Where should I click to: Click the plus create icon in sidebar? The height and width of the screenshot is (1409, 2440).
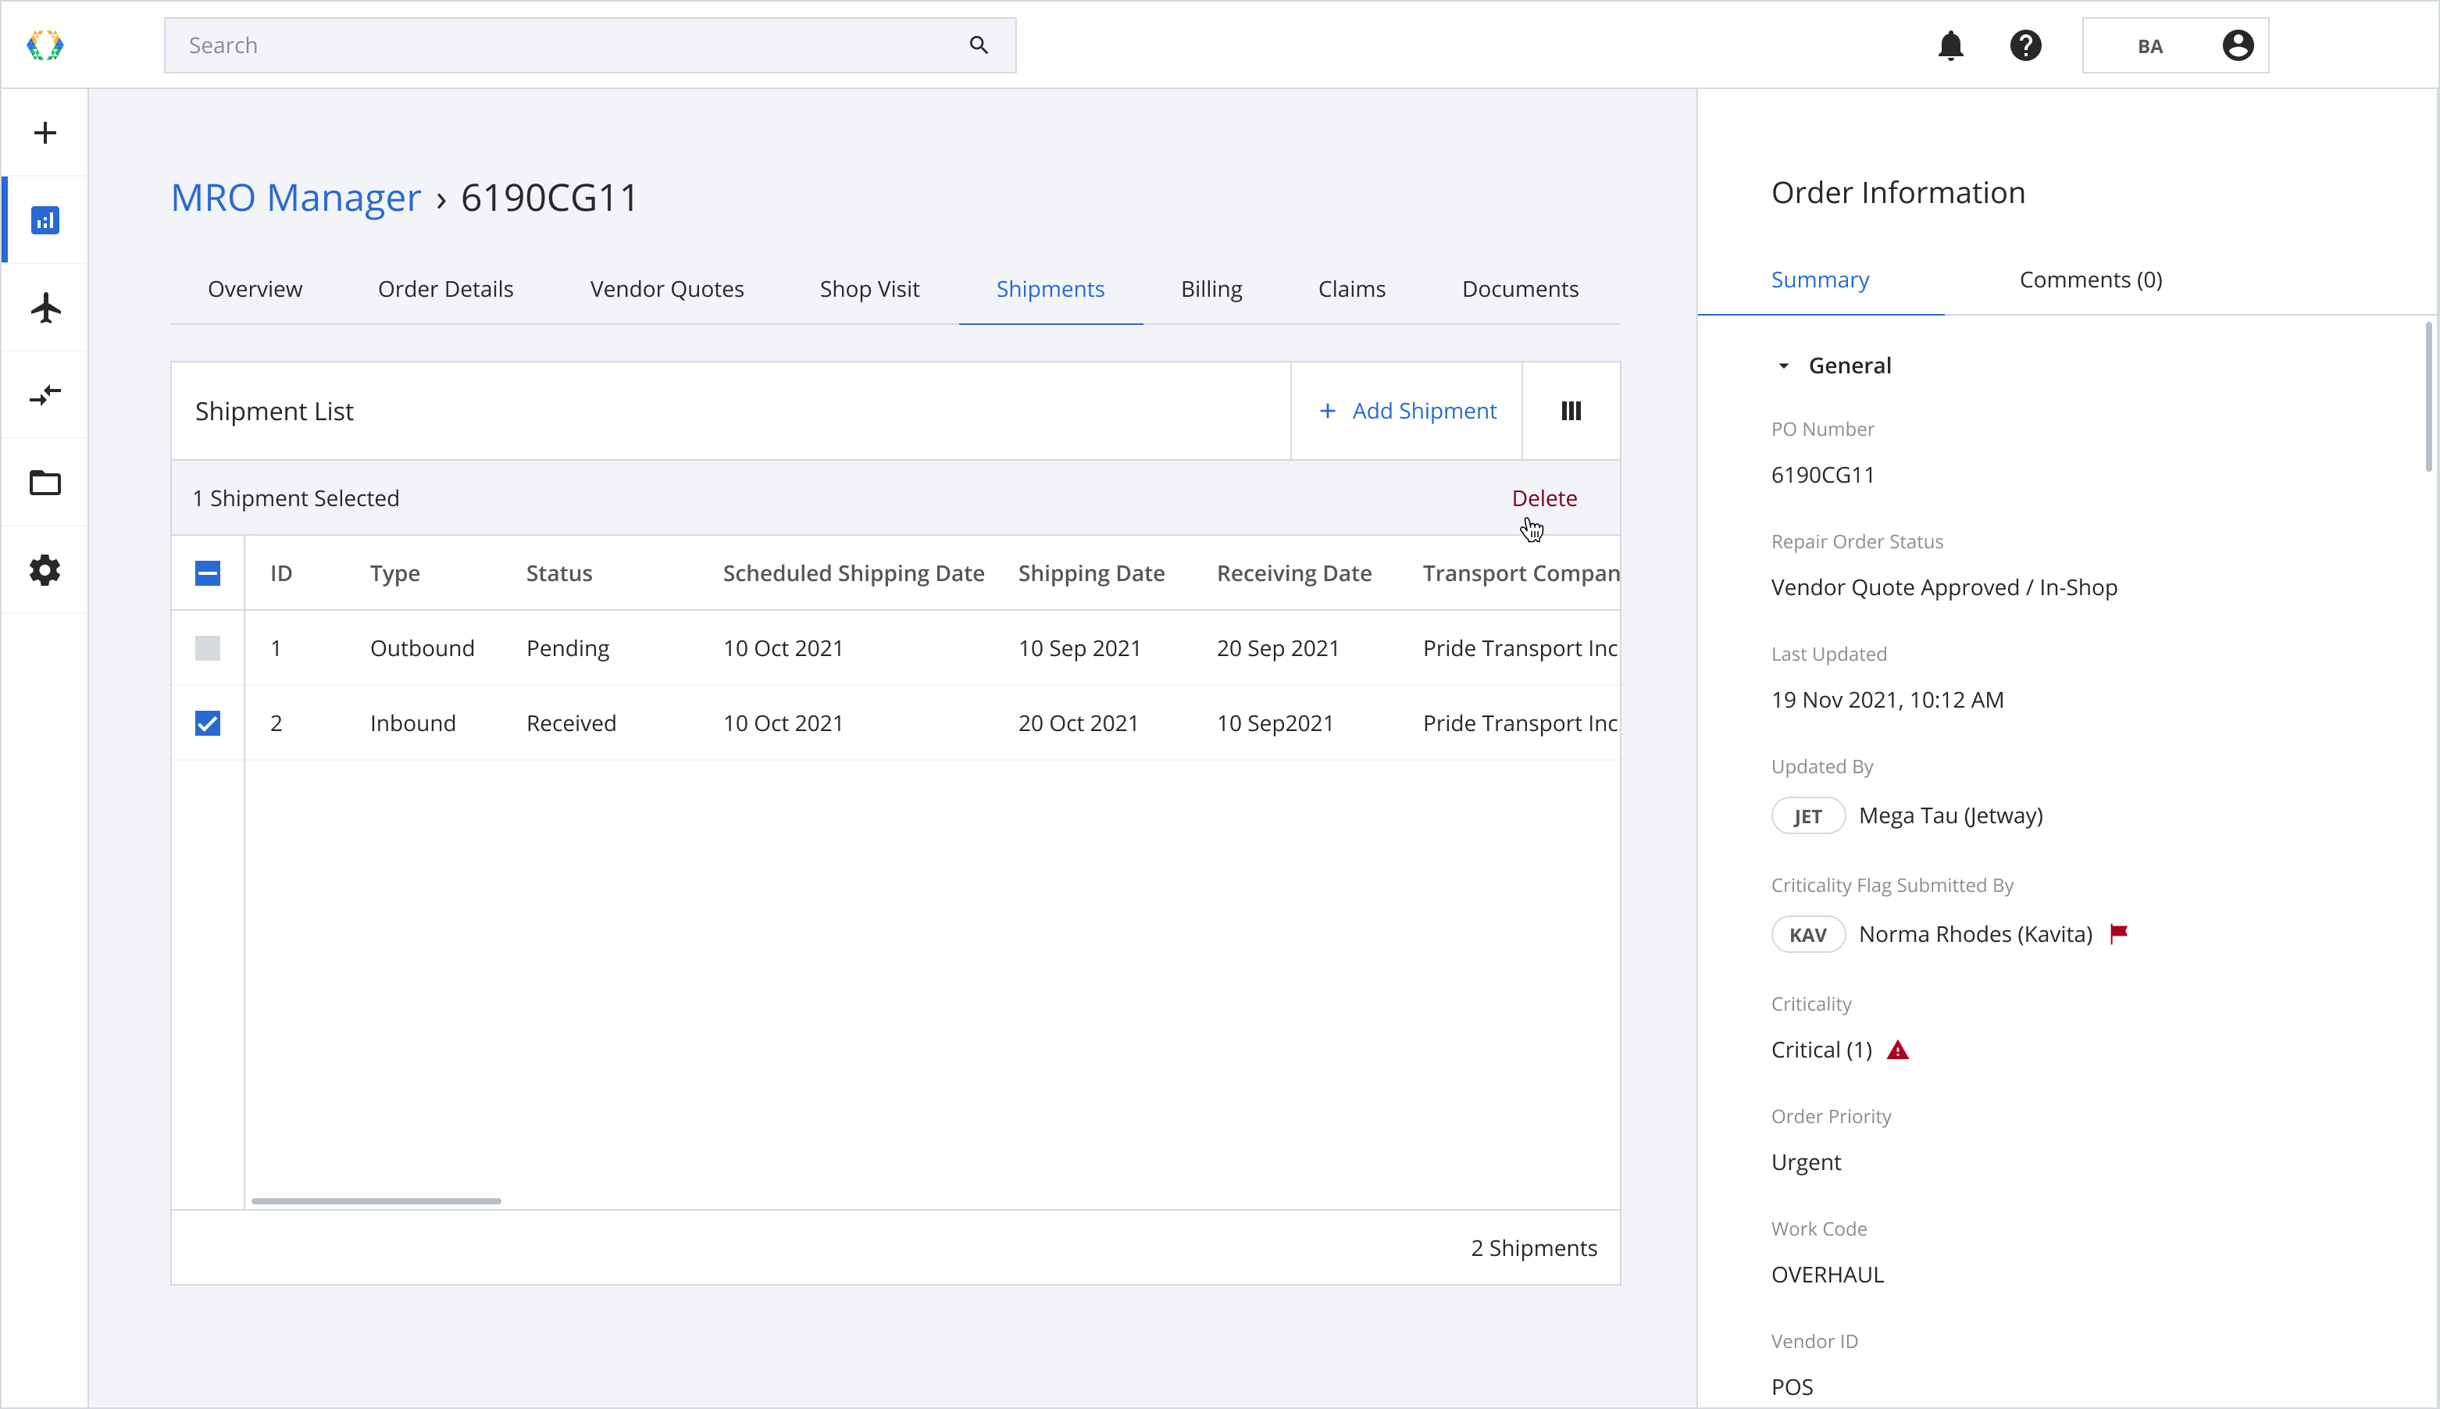click(45, 133)
